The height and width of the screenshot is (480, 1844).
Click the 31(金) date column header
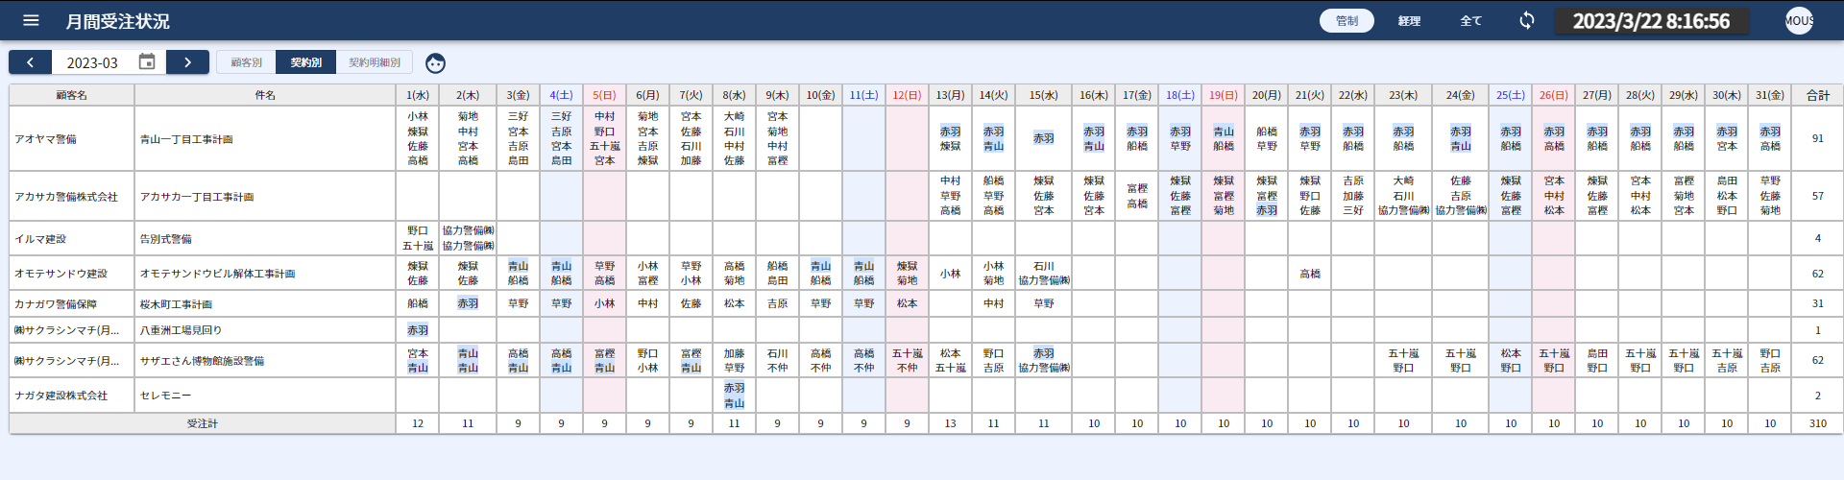click(x=1770, y=95)
